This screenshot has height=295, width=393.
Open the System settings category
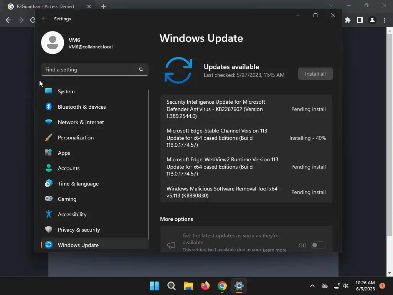coord(95,91)
